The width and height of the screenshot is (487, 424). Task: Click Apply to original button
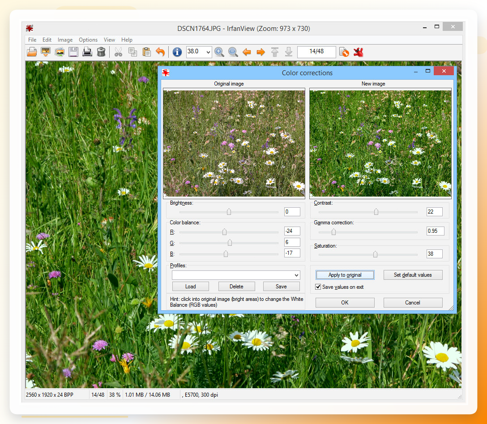pyautogui.click(x=345, y=275)
